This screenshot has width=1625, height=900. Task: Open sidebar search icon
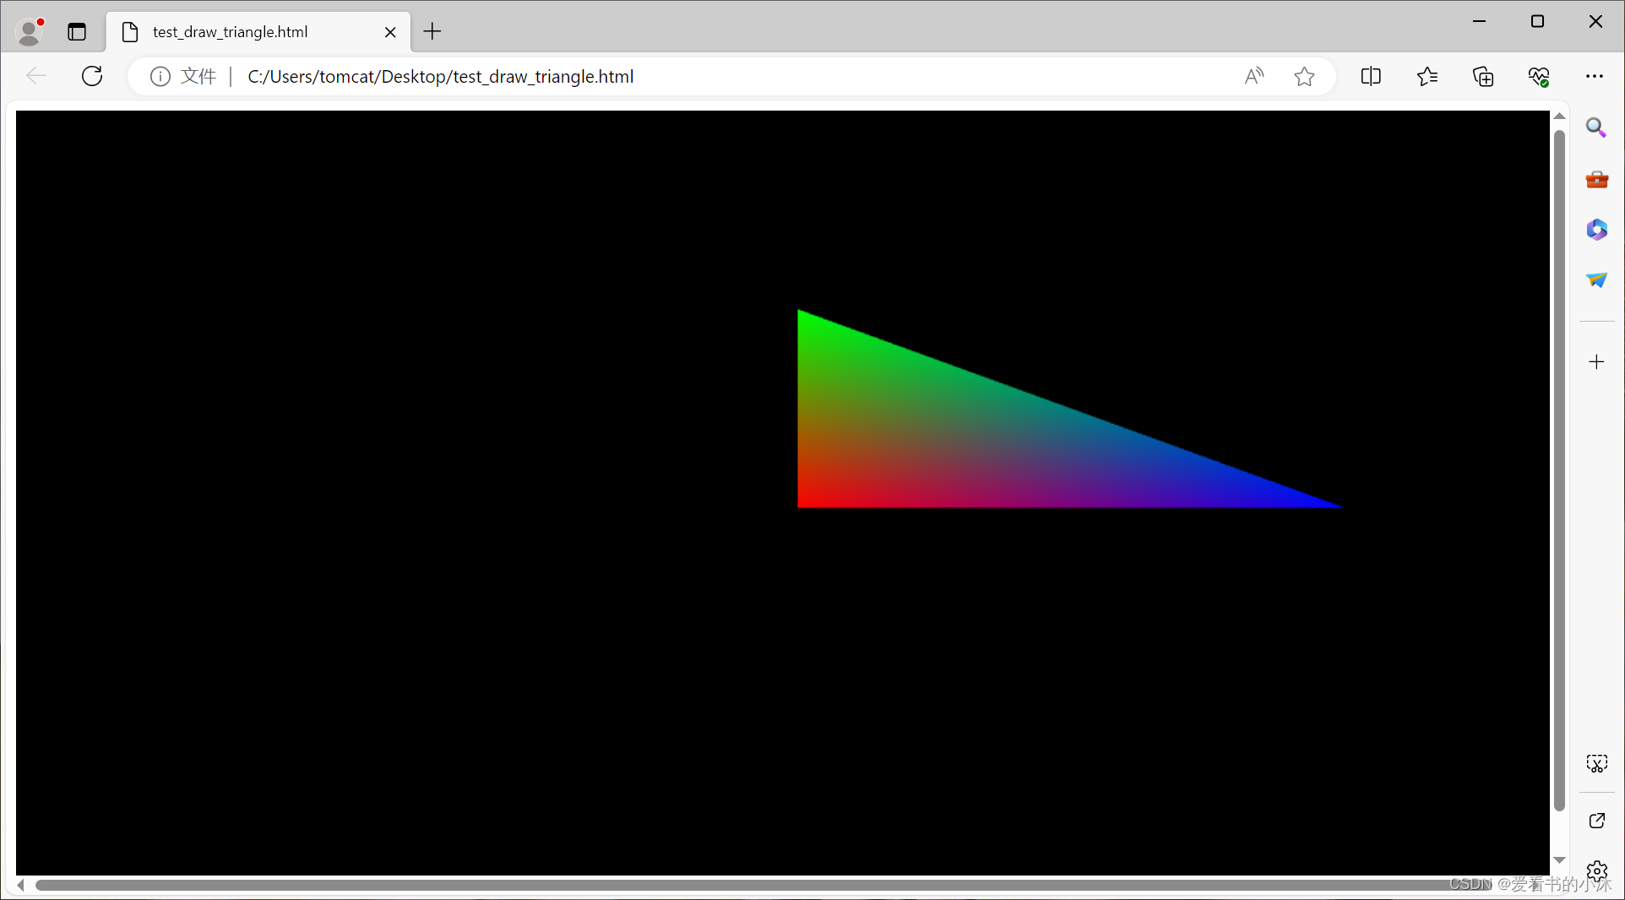click(x=1596, y=127)
